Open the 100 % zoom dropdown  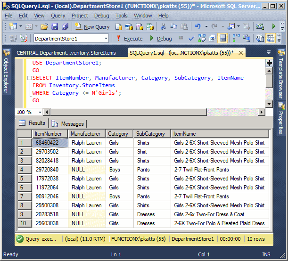[40, 112]
